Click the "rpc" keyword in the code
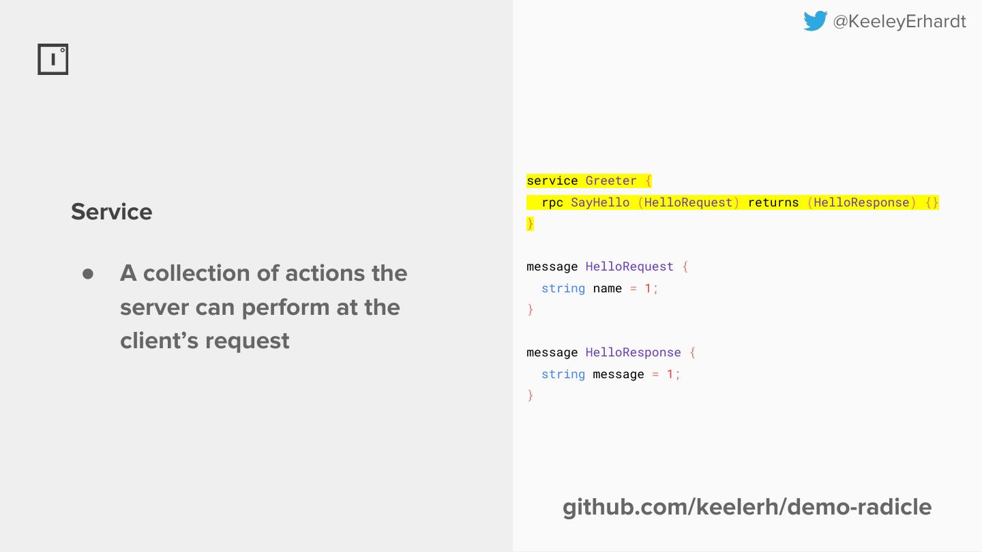The width and height of the screenshot is (982, 552). pos(552,202)
